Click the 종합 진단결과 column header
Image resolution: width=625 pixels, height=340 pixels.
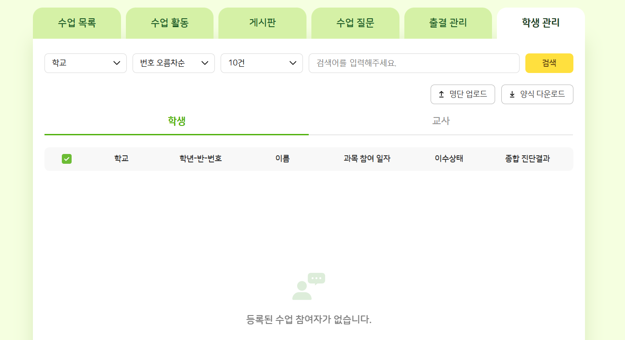527,159
